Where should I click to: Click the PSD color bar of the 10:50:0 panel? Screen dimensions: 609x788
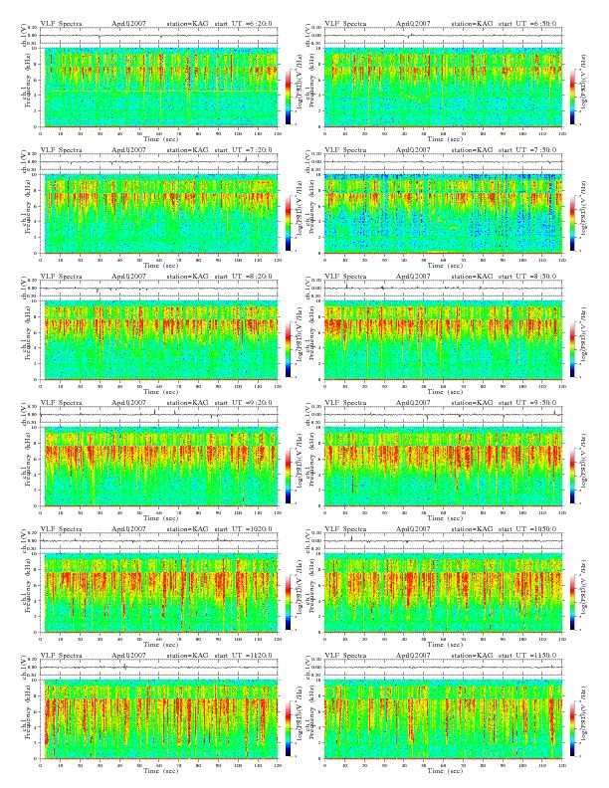tap(573, 602)
